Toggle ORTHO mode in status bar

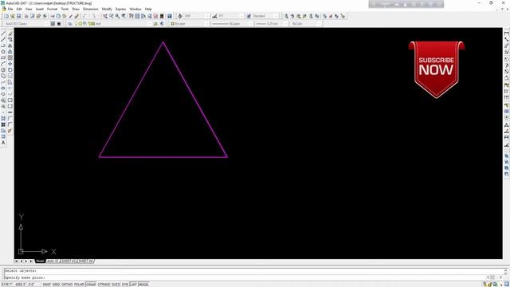[x=67, y=285]
